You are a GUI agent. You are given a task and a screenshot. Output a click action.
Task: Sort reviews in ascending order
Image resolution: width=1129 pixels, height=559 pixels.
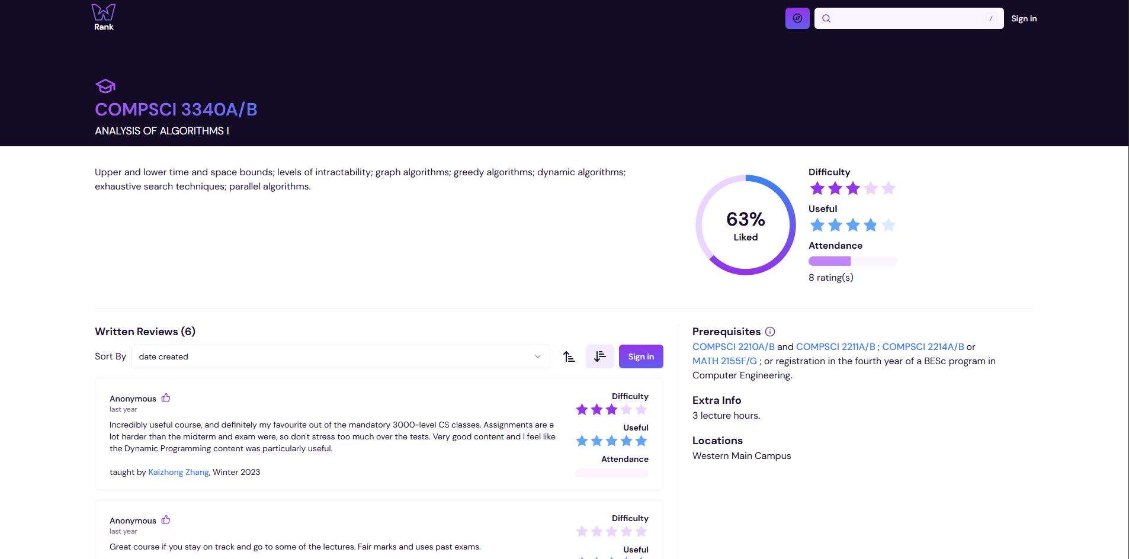(x=569, y=356)
